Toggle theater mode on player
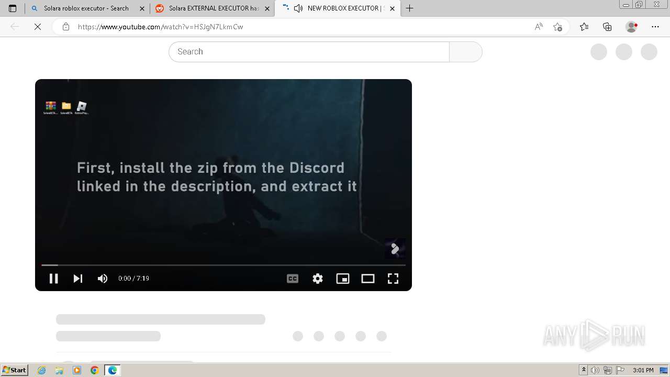670x377 pixels. tap(368, 279)
